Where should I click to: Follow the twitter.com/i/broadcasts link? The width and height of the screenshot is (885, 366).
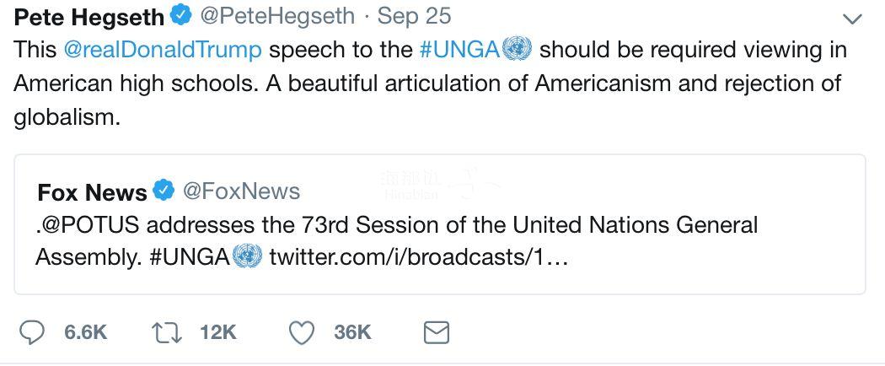tap(418, 257)
